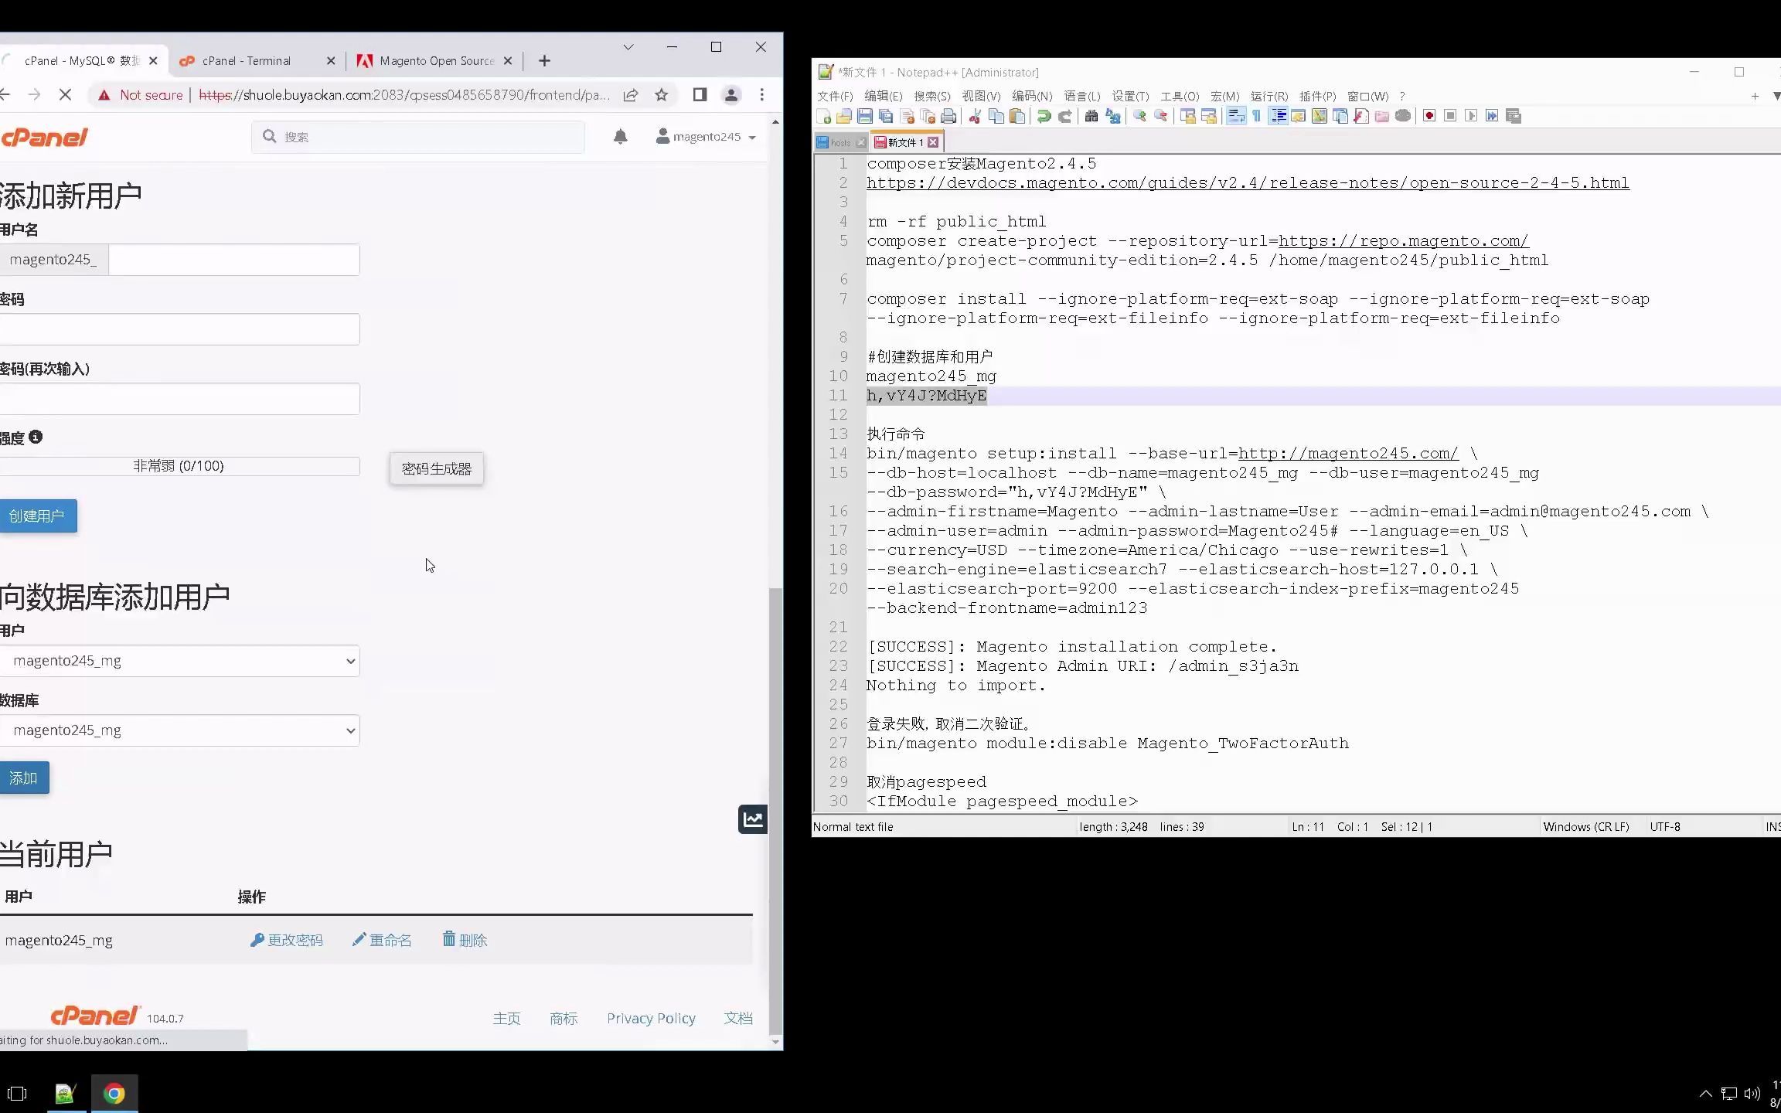The image size is (1781, 1113).
Task: Click 更改密码 for magento245_mg
Action: pos(287,941)
